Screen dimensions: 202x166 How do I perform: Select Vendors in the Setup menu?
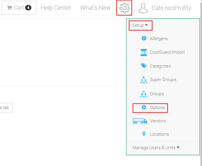coord(158,121)
